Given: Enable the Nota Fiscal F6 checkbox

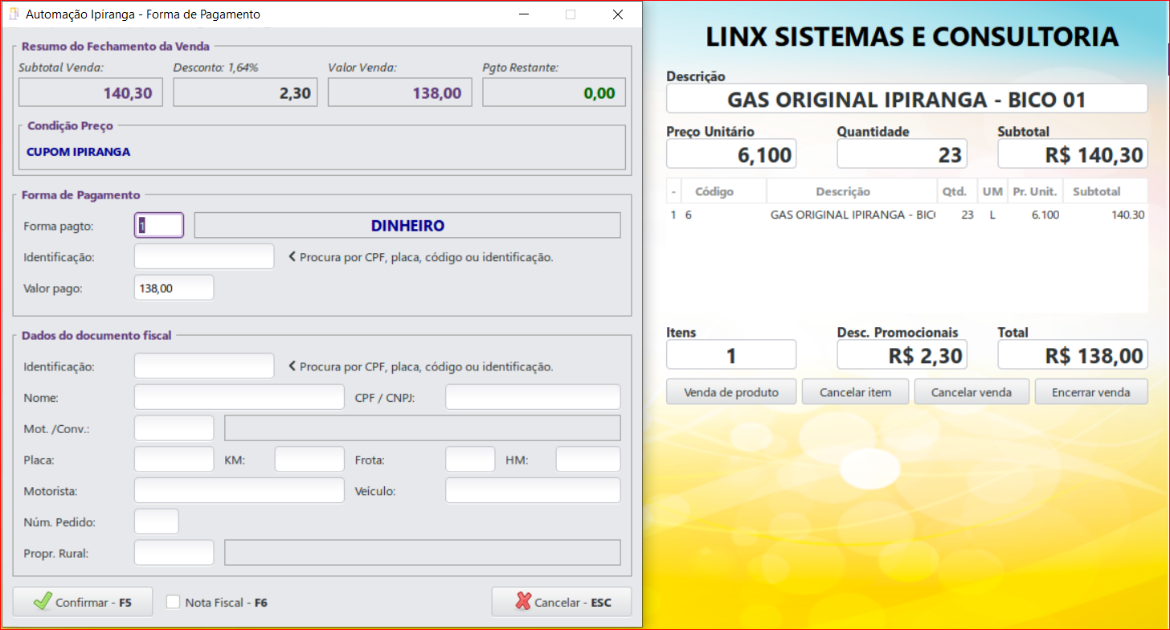Looking at the screenshot, I should tap(173, 602).
